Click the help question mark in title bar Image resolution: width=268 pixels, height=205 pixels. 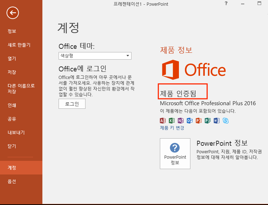coord(226,4)
